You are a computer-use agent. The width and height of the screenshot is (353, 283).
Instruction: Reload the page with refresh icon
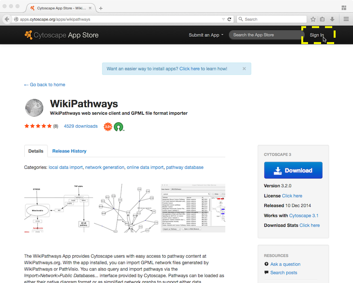[229, 19]
